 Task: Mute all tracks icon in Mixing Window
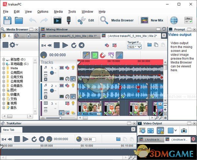[107, 45]
